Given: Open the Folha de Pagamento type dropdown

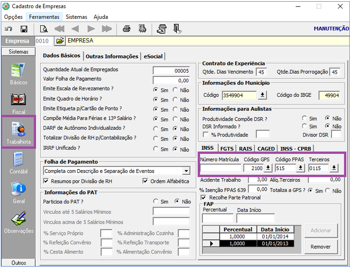Looking at the screenshot, I should tap(186, 171).
